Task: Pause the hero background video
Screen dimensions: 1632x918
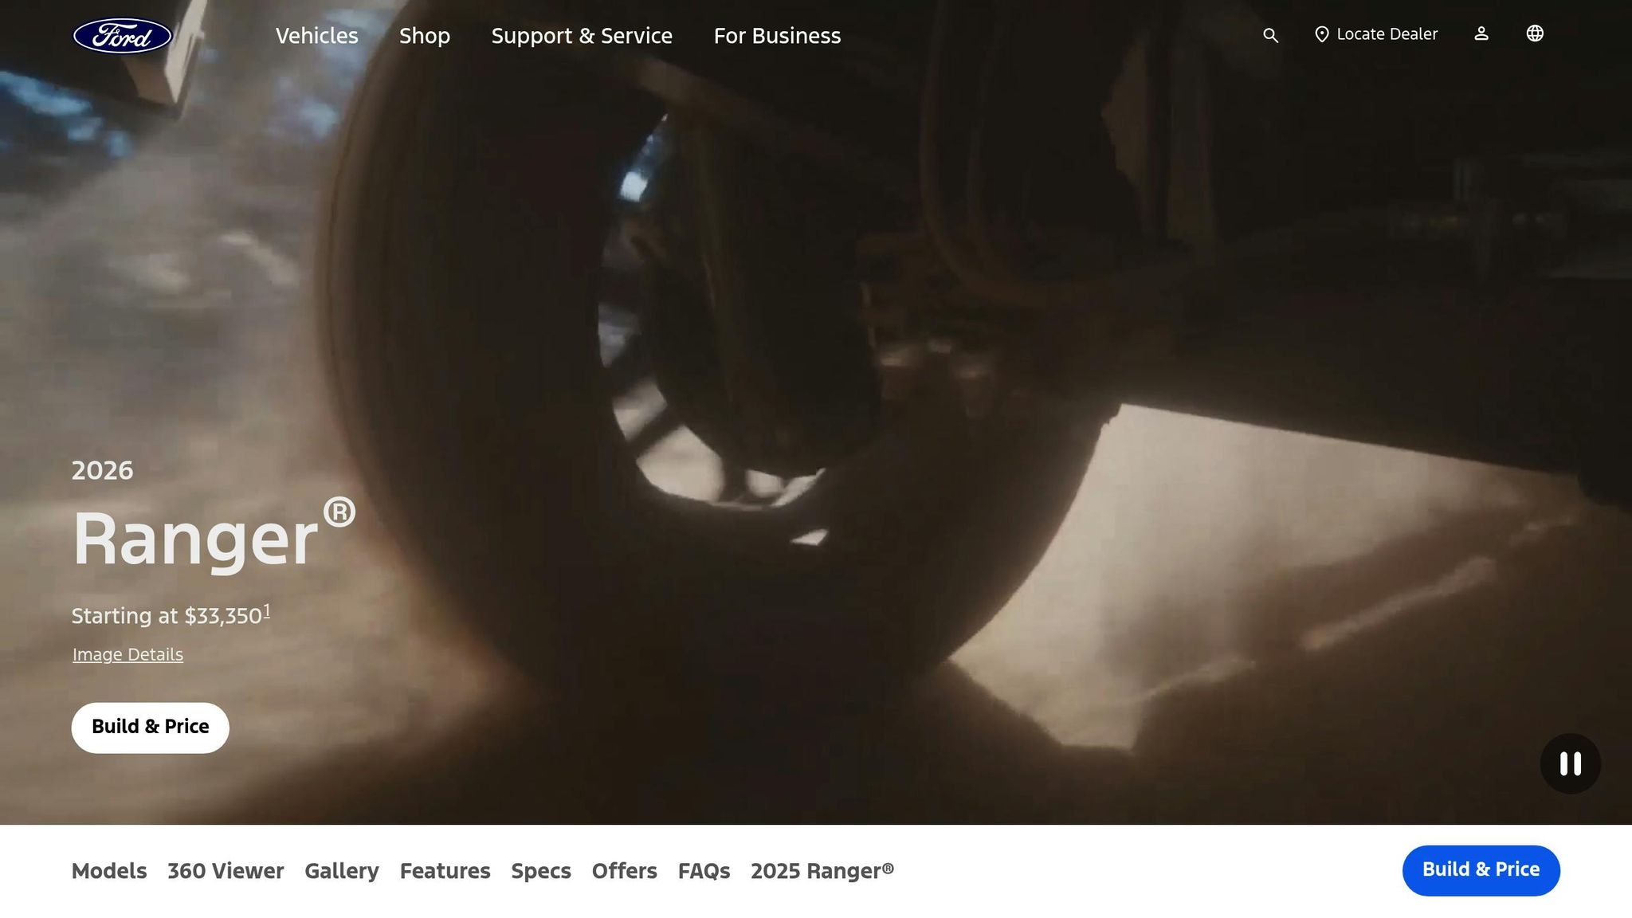Action: click(1570, 763)
